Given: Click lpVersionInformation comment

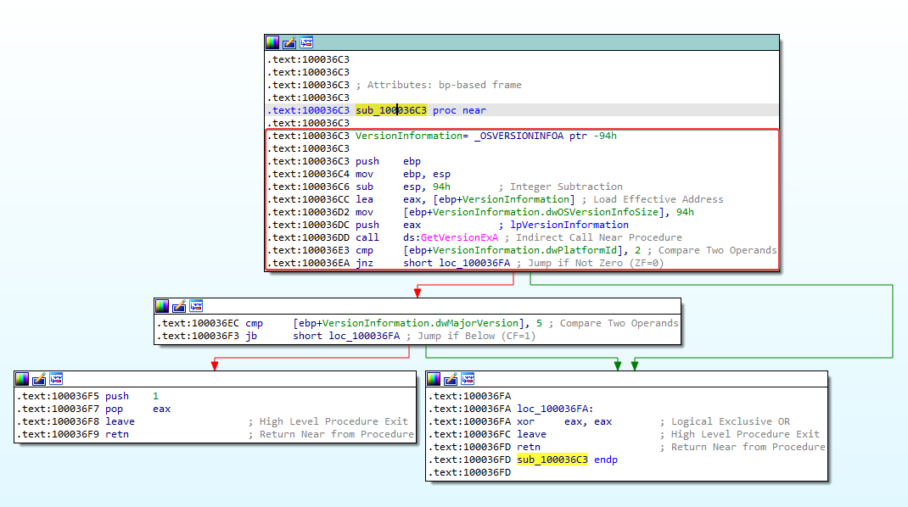Looking at the screenshot, I should click(x=569, y=225).
